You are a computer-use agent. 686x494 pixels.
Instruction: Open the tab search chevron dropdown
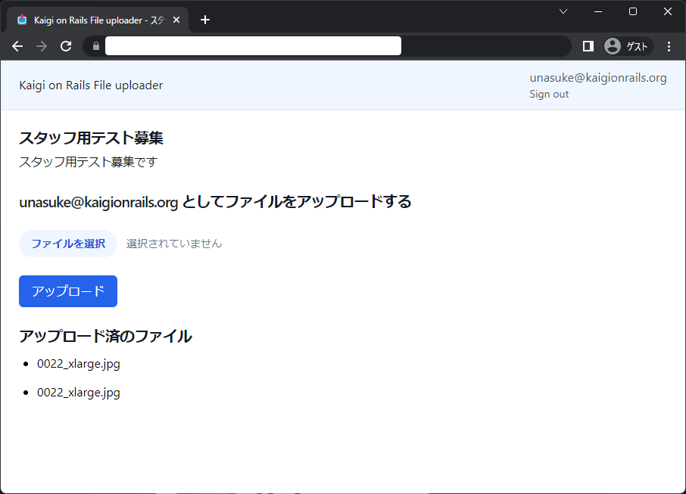[x=563, y=12]
